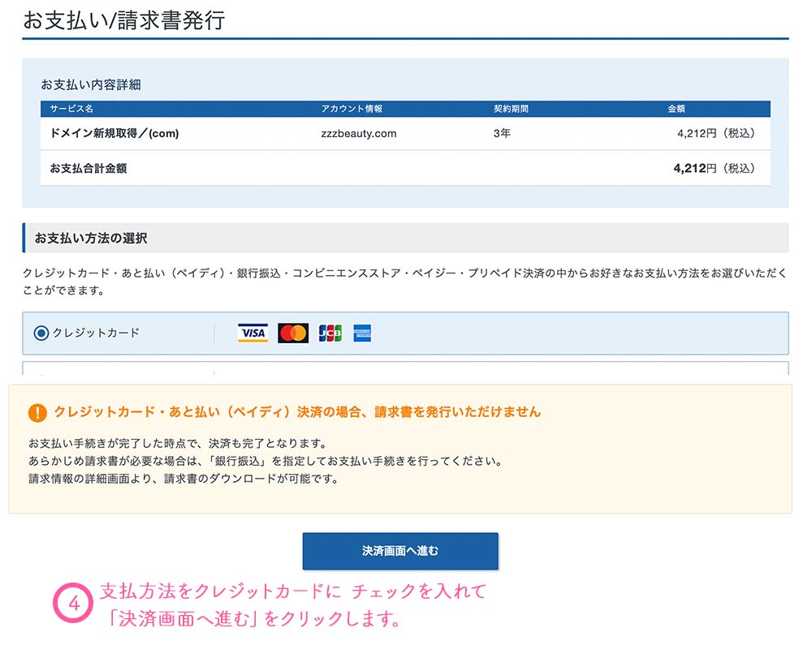812x645 pixels.
Task: Click the 契約期間 column header
Action: coord(511,109)
